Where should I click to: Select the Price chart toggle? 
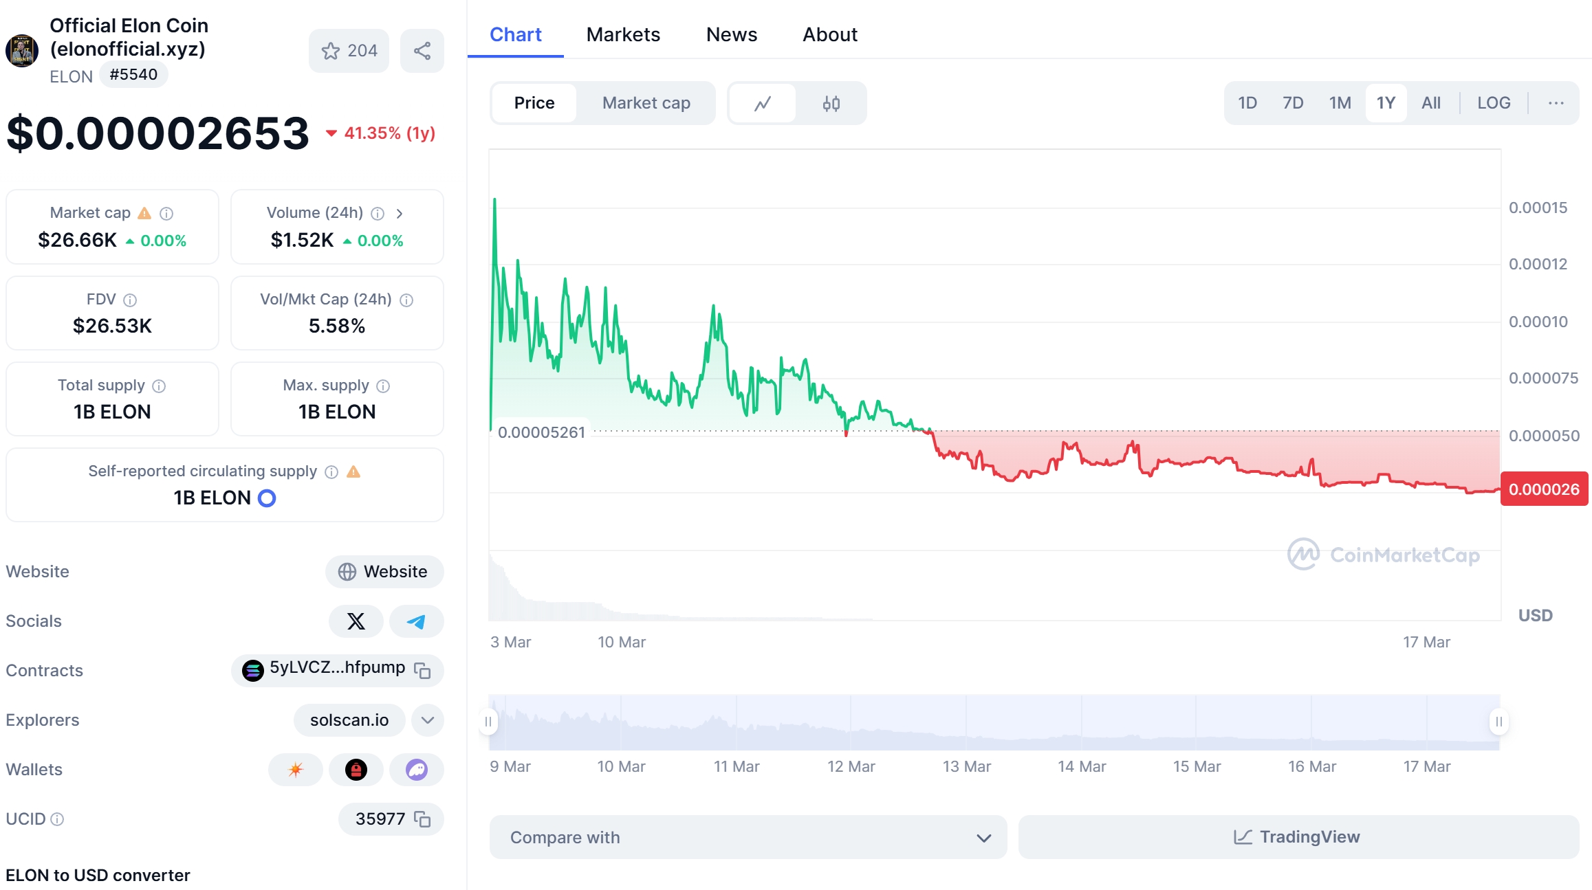pos(534,103)
